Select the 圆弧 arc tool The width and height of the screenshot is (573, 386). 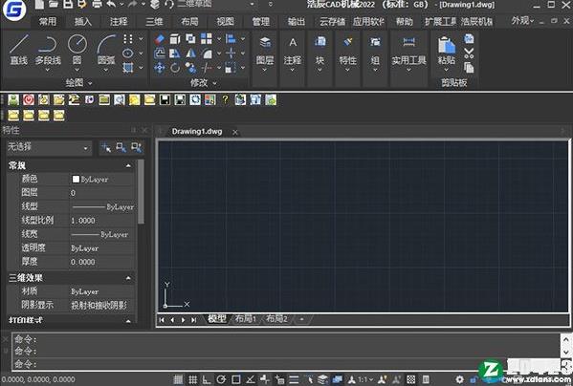[x=106, y=51]
